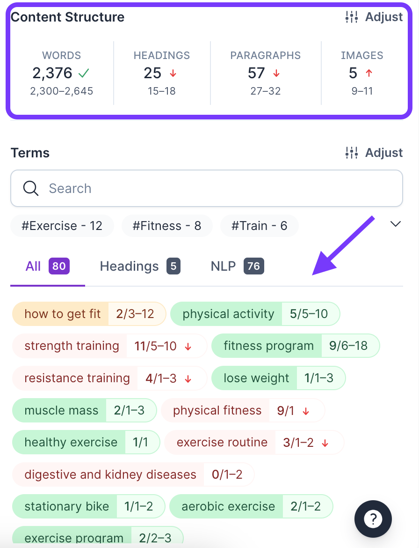419x548 pixels.
Task: Click the Terms adjust sliders icon
Action: (x=352, y=153)
